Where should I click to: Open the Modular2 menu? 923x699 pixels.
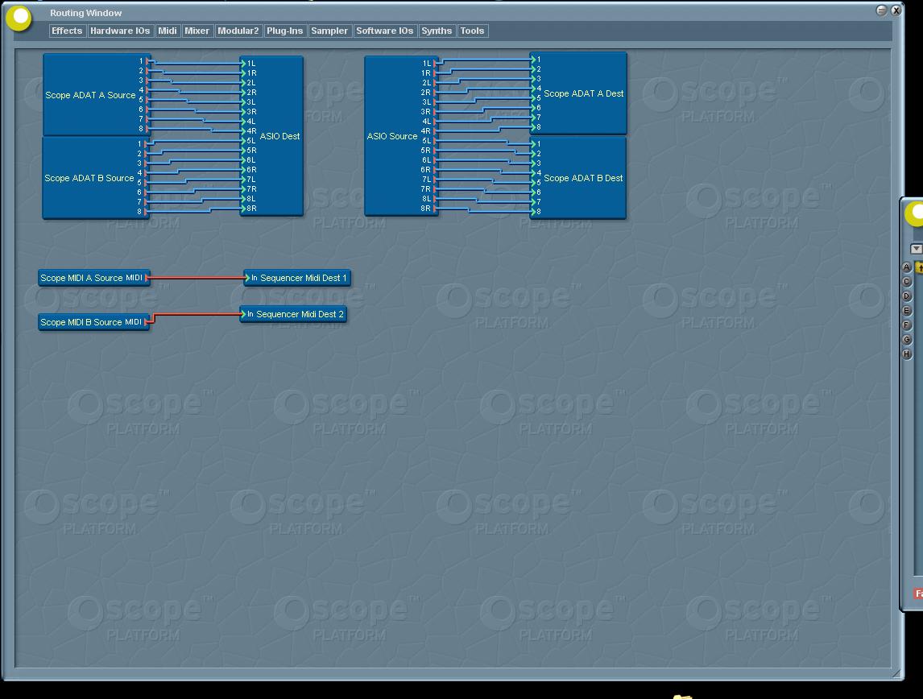[x=238, y=31]
